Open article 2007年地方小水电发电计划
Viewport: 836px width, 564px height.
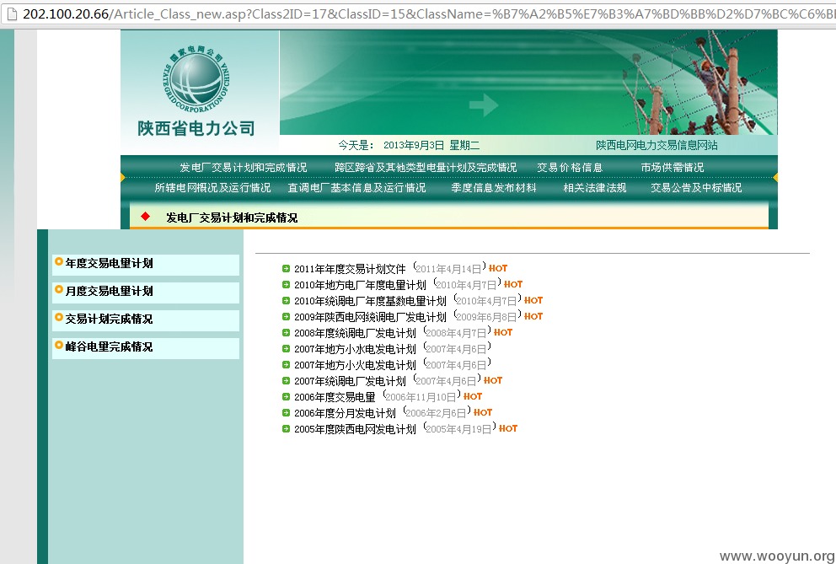click(355, 349)
